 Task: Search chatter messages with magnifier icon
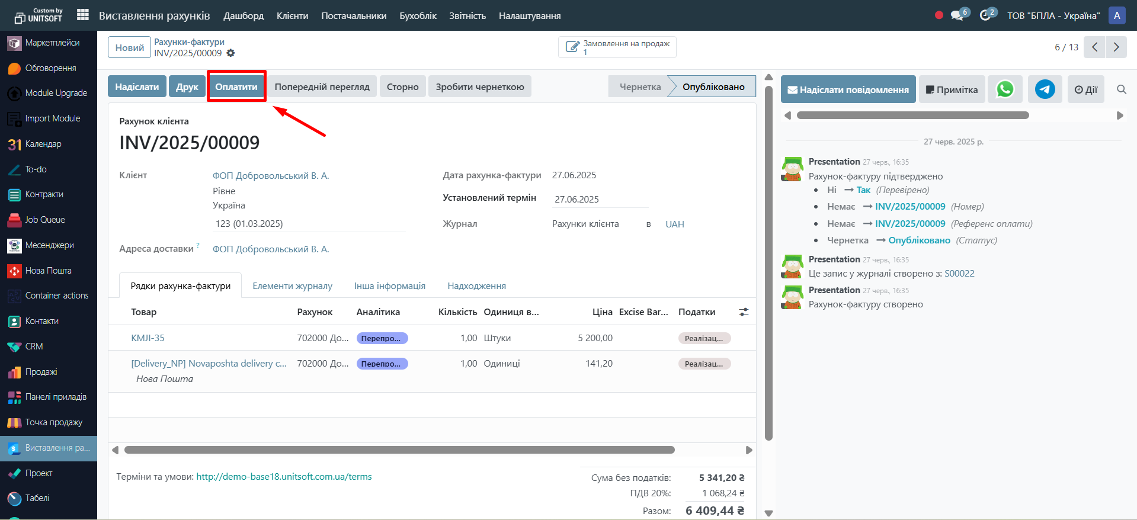[1121, 89]
